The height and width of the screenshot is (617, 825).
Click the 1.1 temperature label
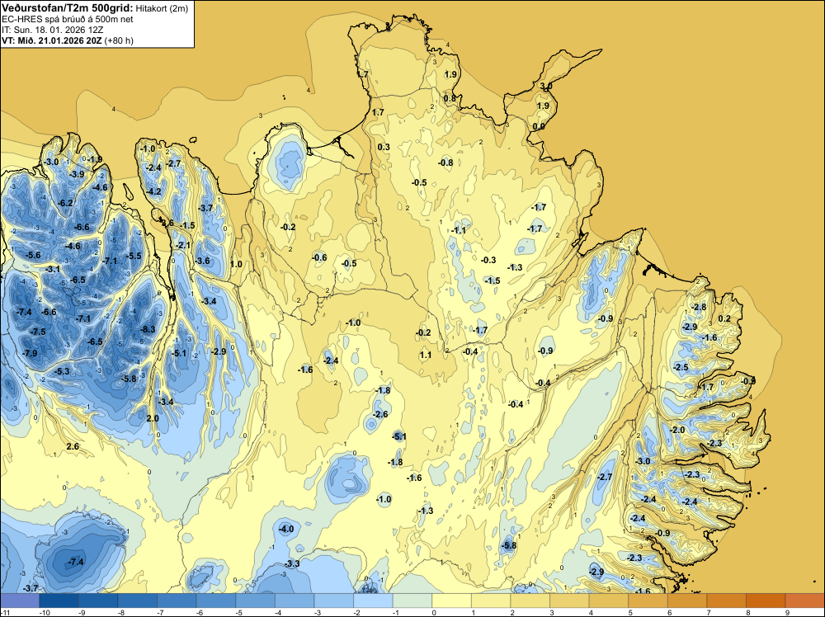(x=426, y=355)
